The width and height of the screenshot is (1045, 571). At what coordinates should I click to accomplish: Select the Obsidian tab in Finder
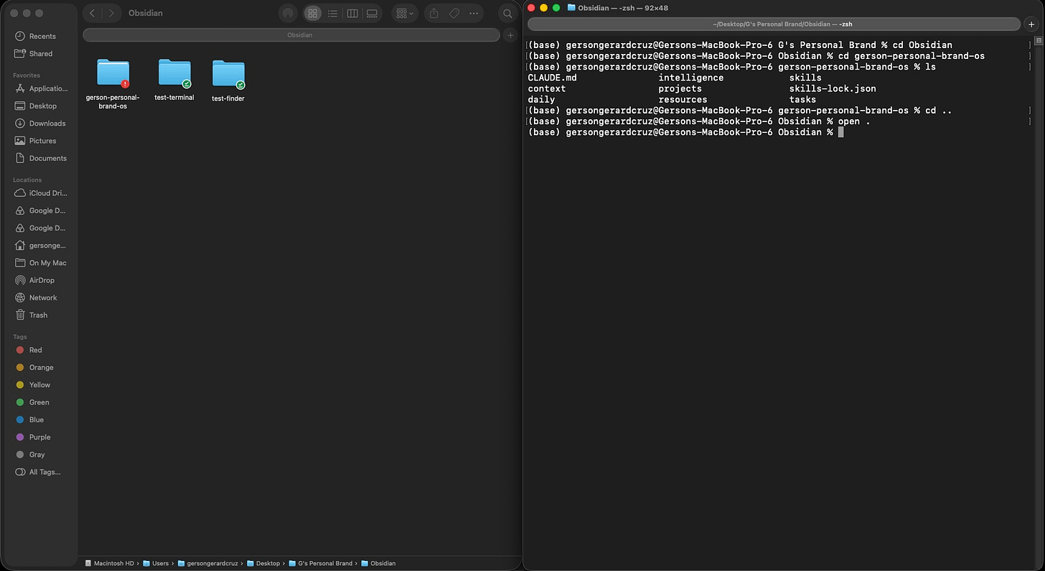pos(291,34)
